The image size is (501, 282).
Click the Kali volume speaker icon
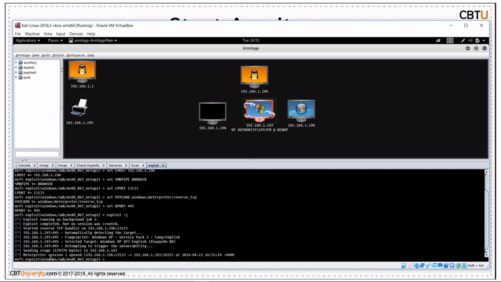tap(470, 40)
